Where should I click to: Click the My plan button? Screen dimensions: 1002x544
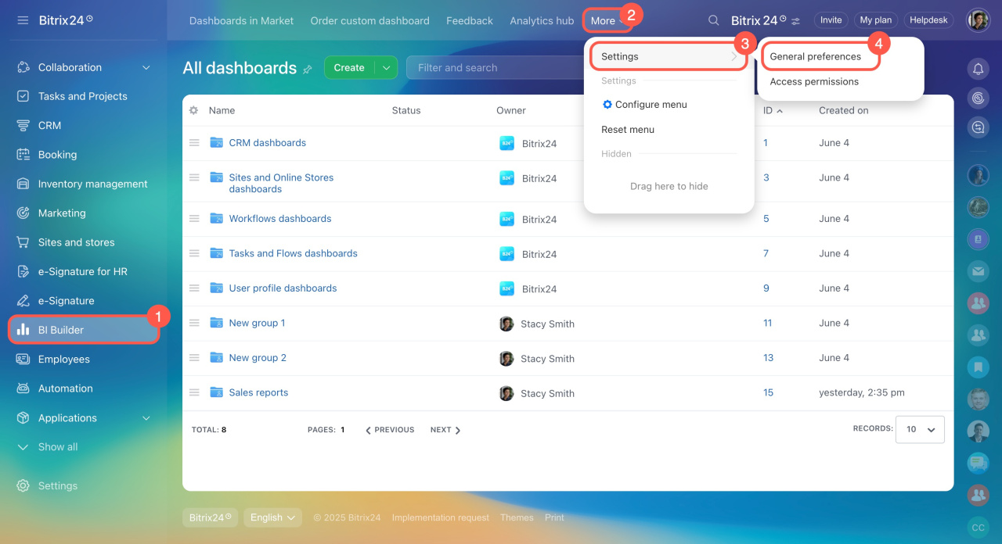[875, 20]
